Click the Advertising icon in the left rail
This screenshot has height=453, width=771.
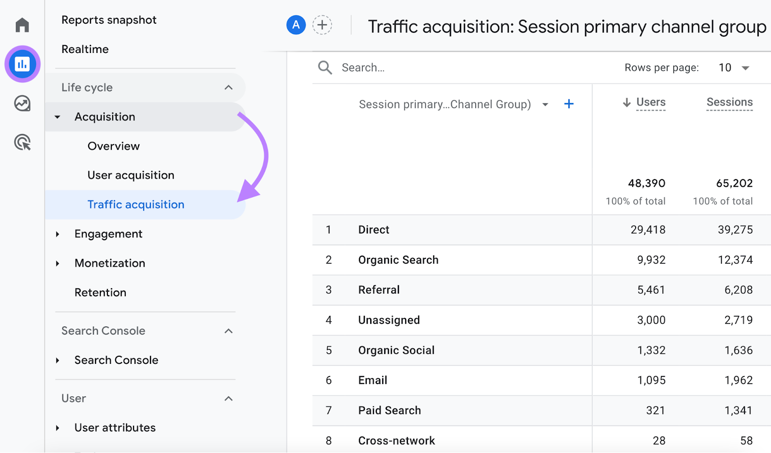(x=22, y=142)
